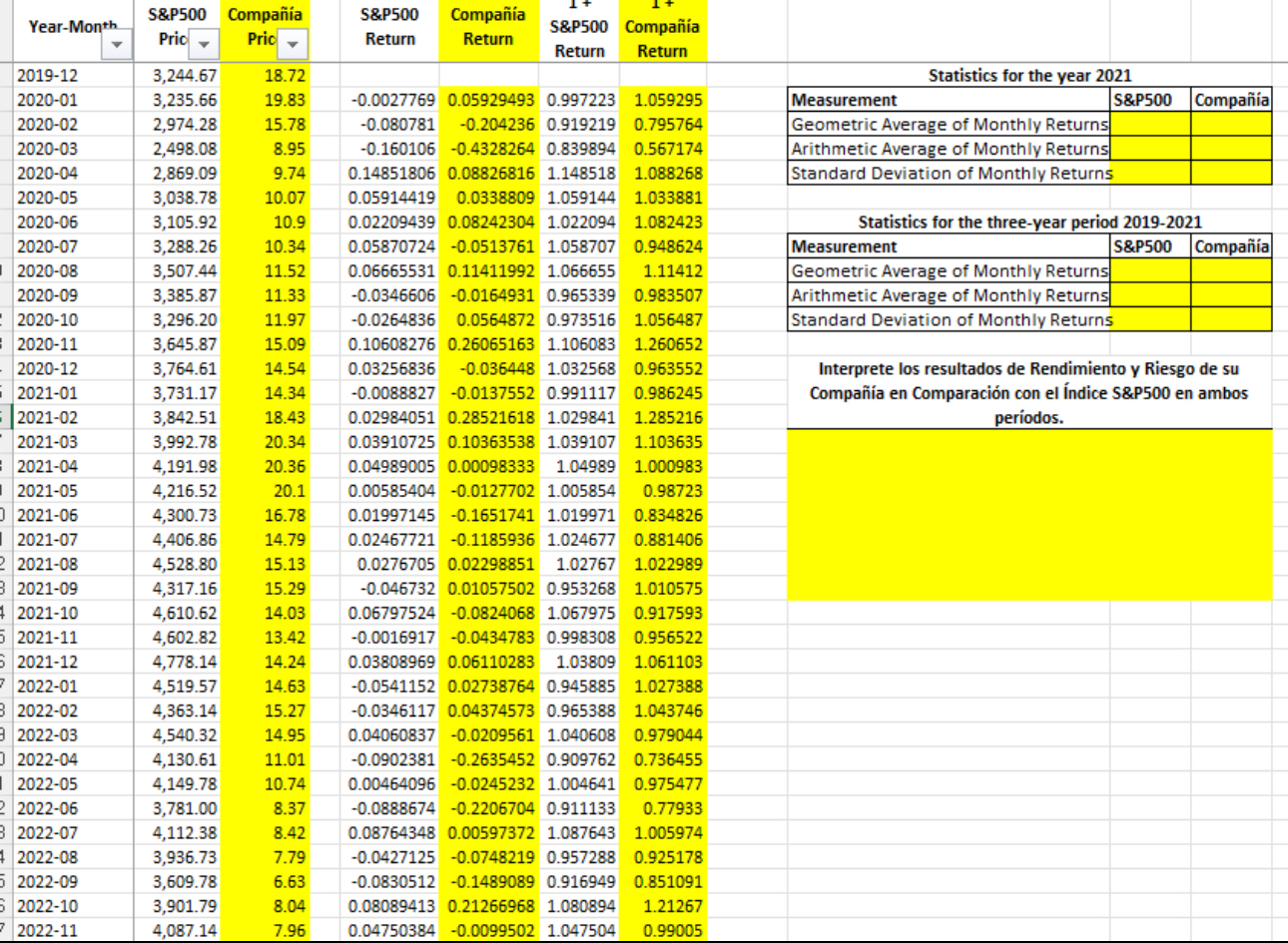The height and width of the screenshot is (943, 1288).
Task: Select the cell showing 1.260652
Action: click(x=663, y=344)
